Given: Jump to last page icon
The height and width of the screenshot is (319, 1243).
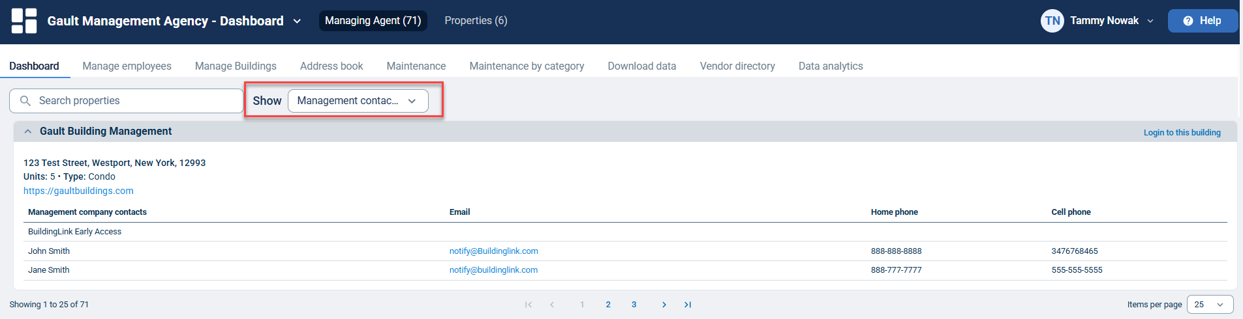Looking at the screenshot, I should pyautogui.click(x=687, y=305).
